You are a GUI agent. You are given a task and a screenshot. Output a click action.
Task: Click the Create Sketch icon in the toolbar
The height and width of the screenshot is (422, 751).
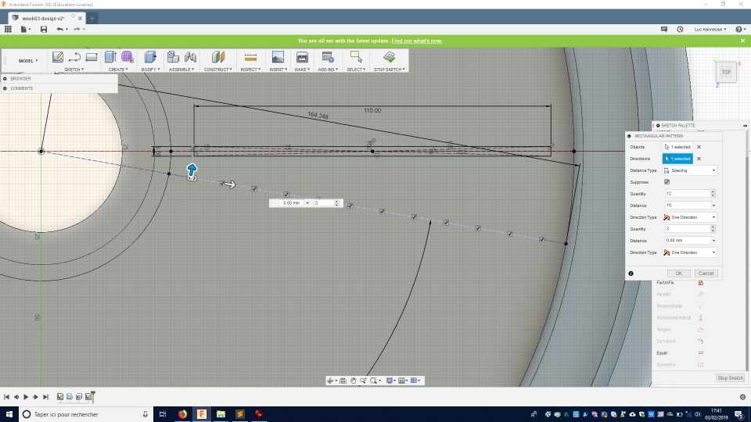57,57
